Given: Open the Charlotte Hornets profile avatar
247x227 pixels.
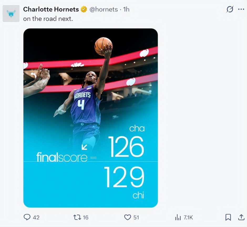Looking at the screenshot, I should (x=11, y=13).
